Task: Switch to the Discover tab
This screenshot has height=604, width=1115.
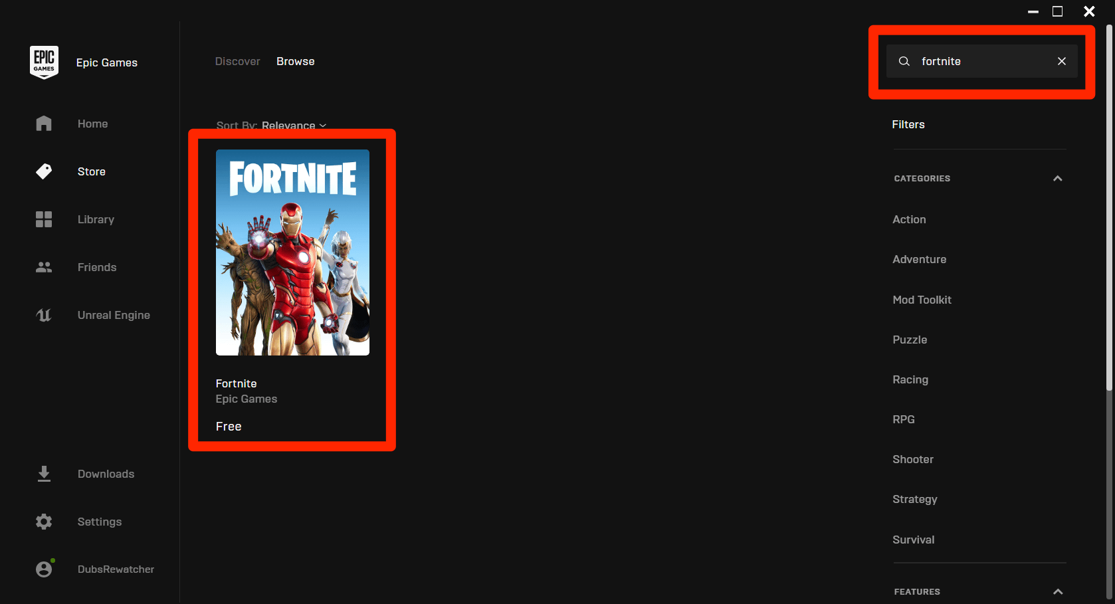Action: click(237, 61)
